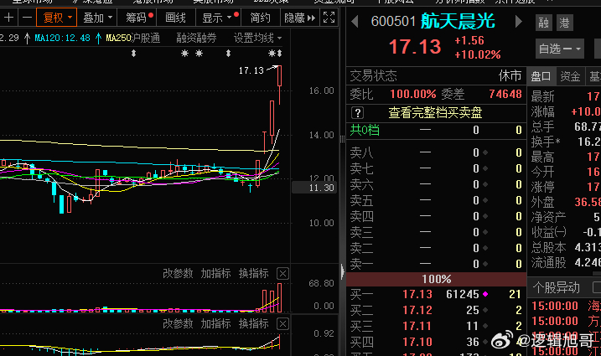601x356 pixels.
Task: Toggle fullscreen chart icon
Action: (329, 18)
